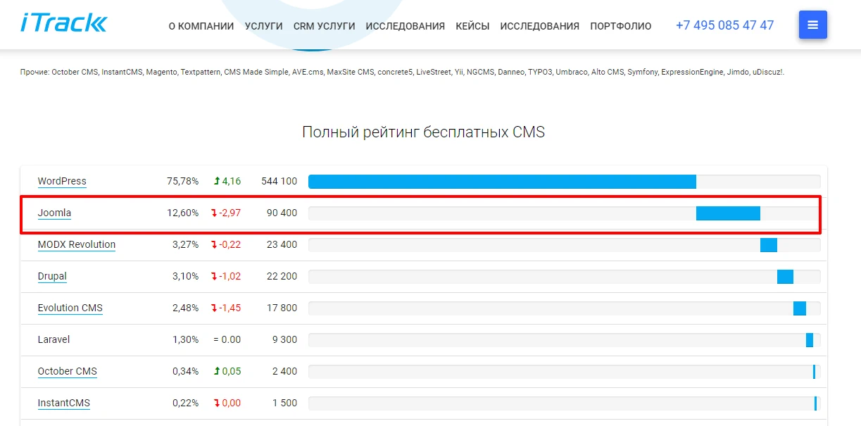Open the hamburger menu button

click(813, 25)
